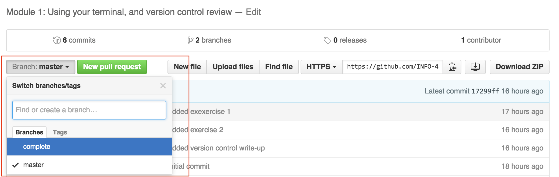Click the Find or create a branch field
Viewport: 559px width, 177px height.
[89, 110]
